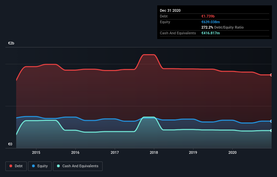This screenshot has width=277, height=177.
Task: Click the 2019 x-axis label
Action: [193, 152]
